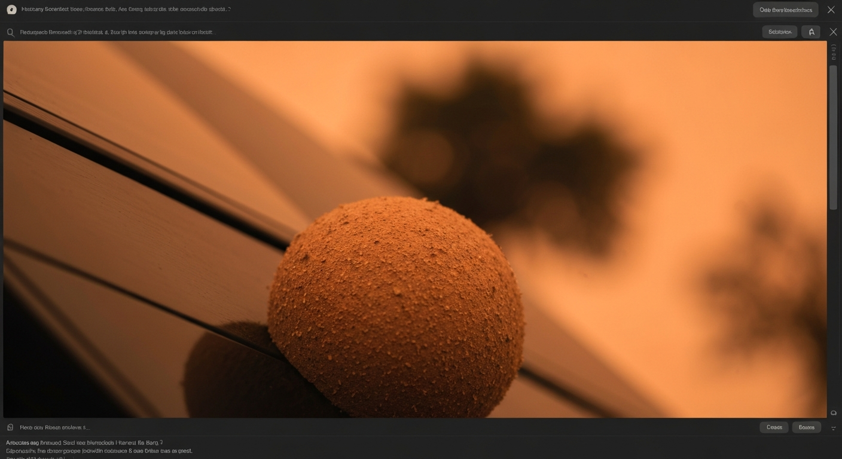
Task: Close the window using the title bar X
Action: coord(831,10)
